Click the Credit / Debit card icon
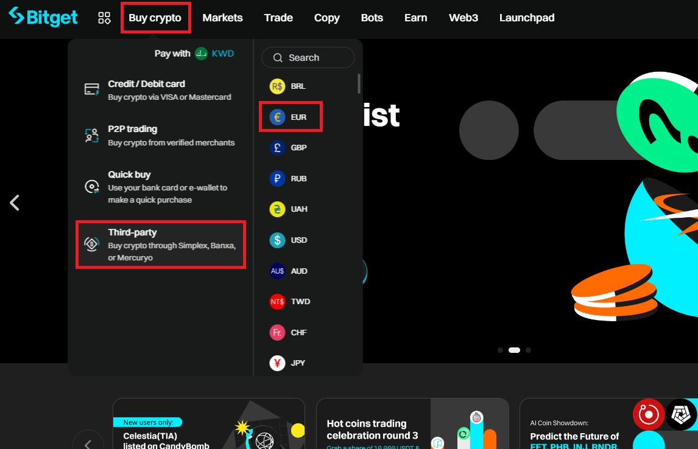The image size is (698, 449). click(x=92, y=89)
